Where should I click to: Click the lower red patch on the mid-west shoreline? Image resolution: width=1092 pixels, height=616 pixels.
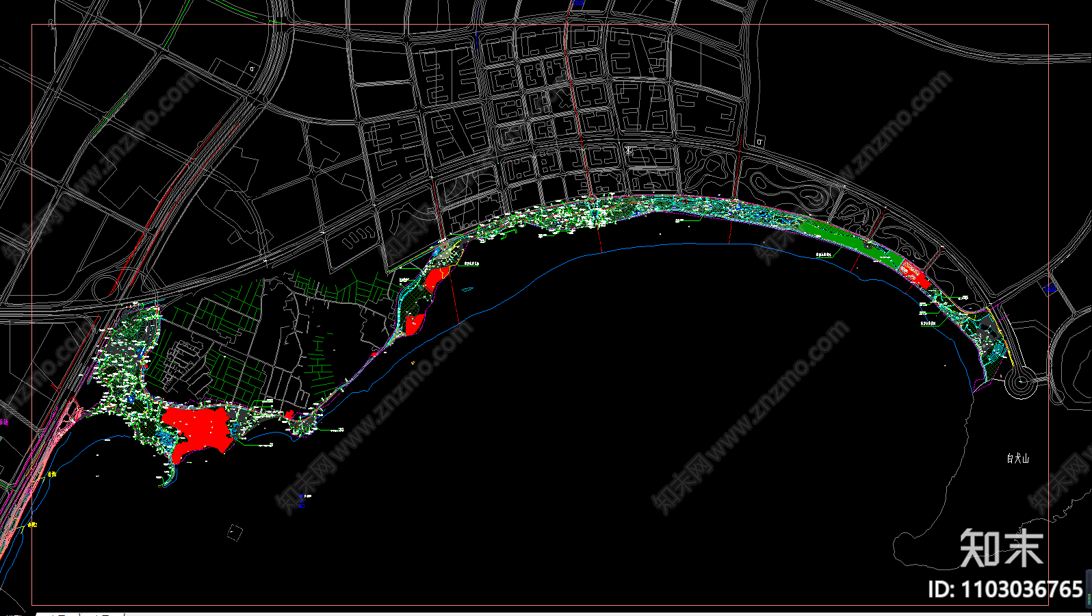click(x=413, y=324)
